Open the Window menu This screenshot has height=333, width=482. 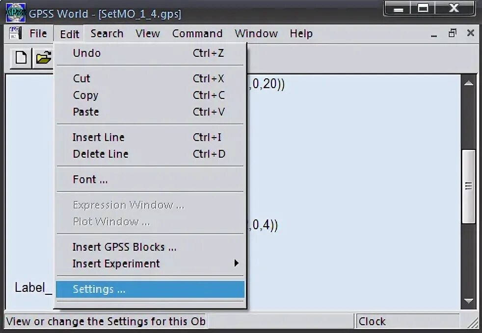pyautogui.click(x=256, y=33)
